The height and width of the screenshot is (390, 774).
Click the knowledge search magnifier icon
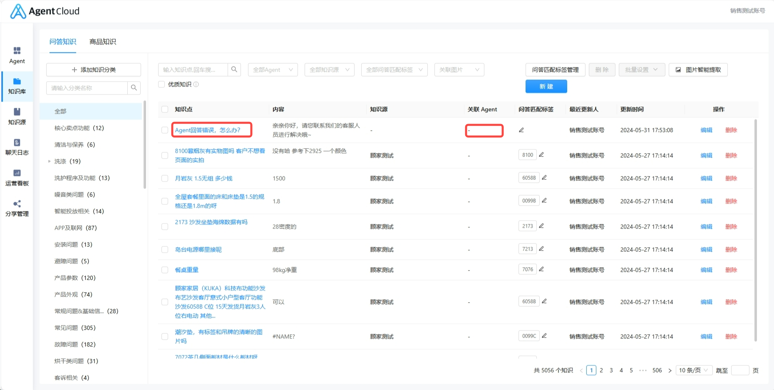(x=234, y=70)
